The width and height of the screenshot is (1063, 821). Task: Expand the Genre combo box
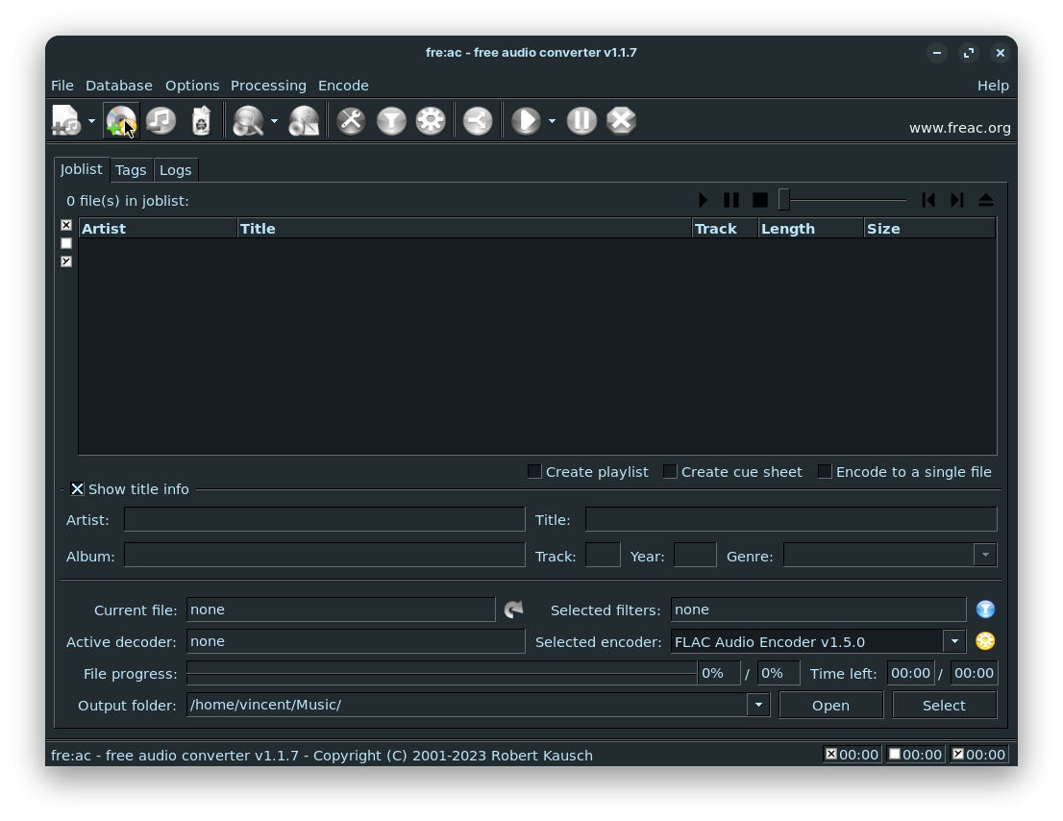point(984,555)
